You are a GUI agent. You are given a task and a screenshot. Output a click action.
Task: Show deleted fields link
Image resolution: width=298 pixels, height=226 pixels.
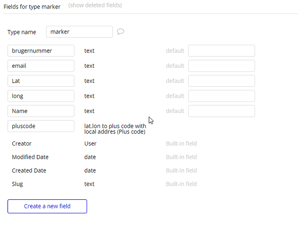(x=95, y=5)
